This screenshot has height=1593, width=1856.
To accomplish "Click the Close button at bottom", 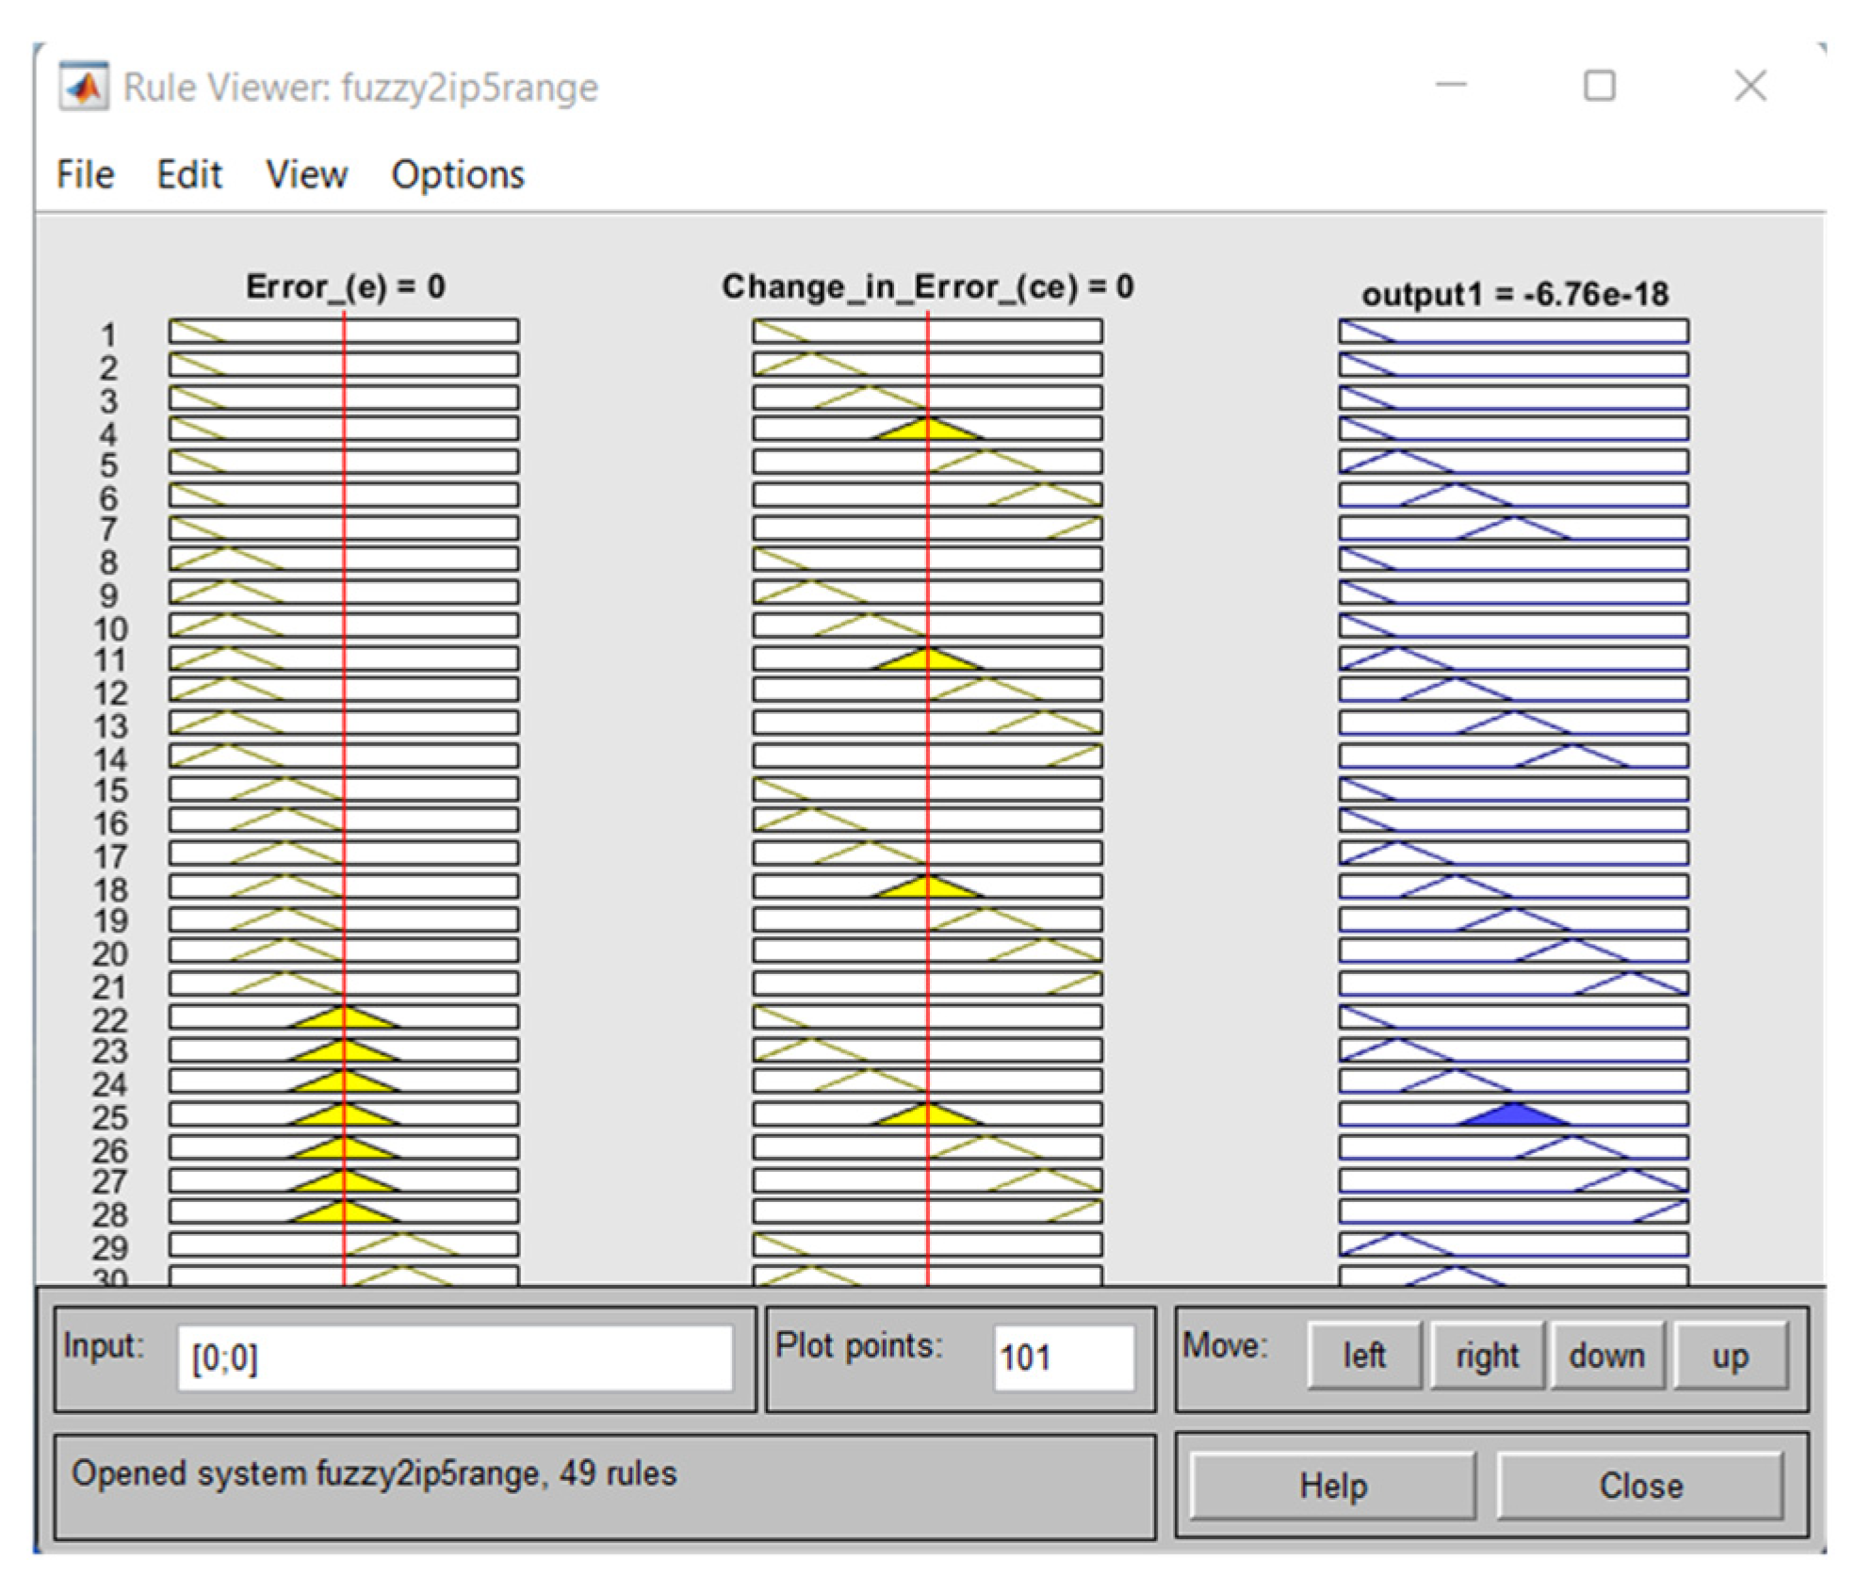I will (1639, 1486).
